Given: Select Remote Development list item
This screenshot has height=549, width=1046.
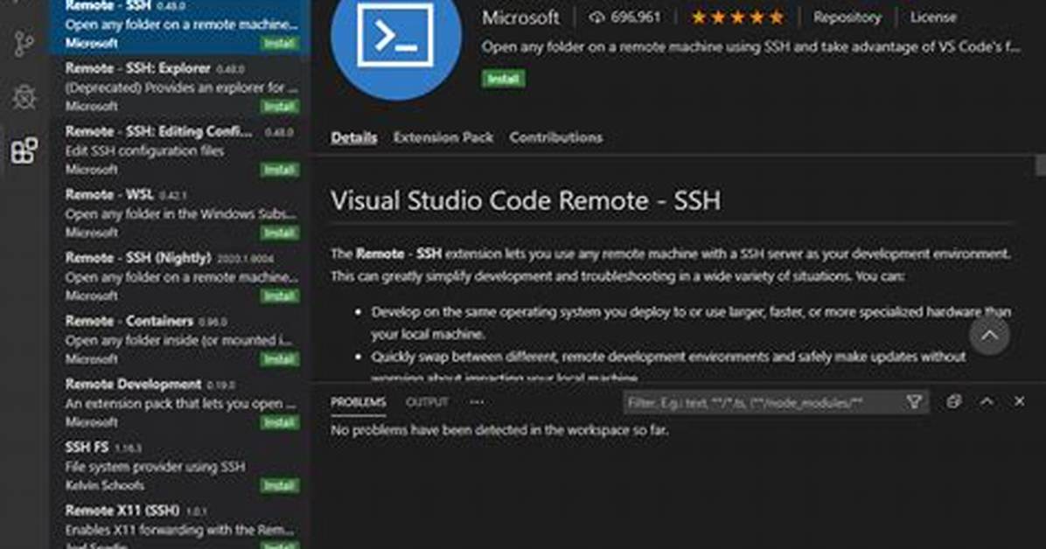Looking at the screenshot, I should (180, 403).
